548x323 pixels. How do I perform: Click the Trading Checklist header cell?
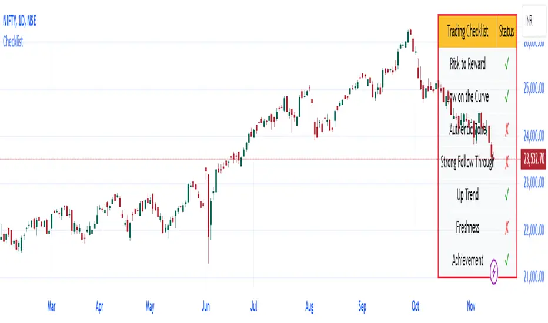(467, 32)
